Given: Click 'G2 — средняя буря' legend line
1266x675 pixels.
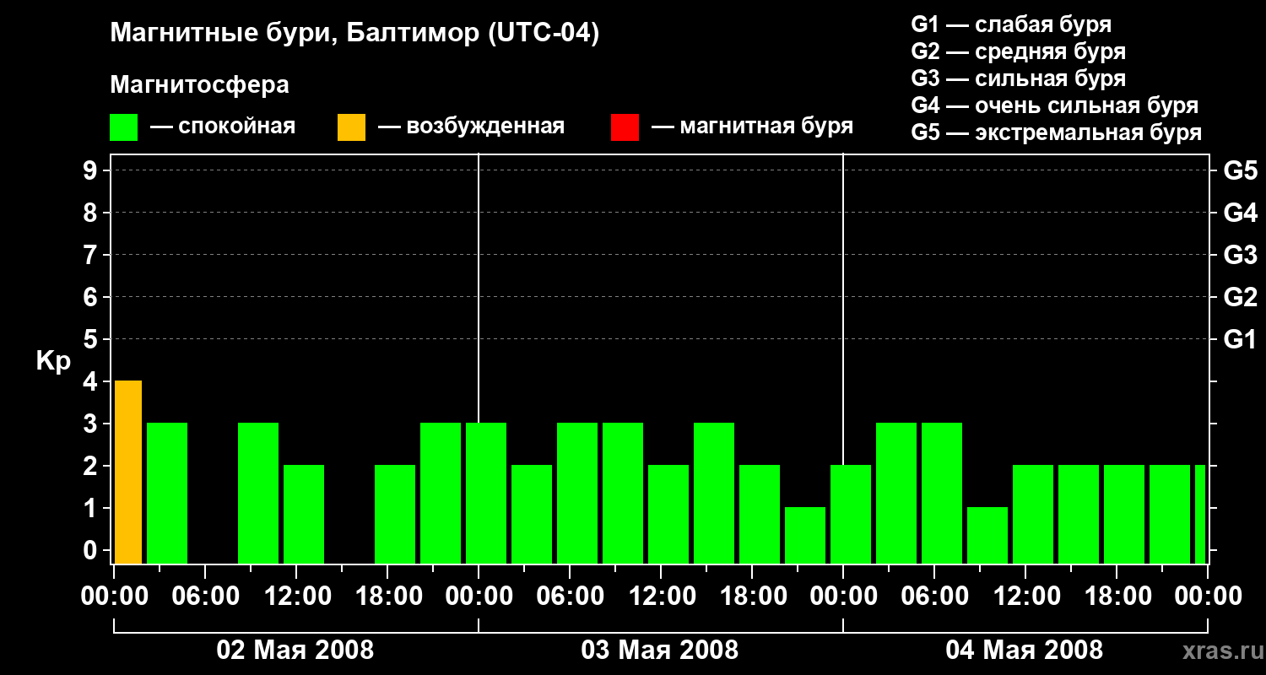Looking at the screenshot, I should pos(1018,51).
